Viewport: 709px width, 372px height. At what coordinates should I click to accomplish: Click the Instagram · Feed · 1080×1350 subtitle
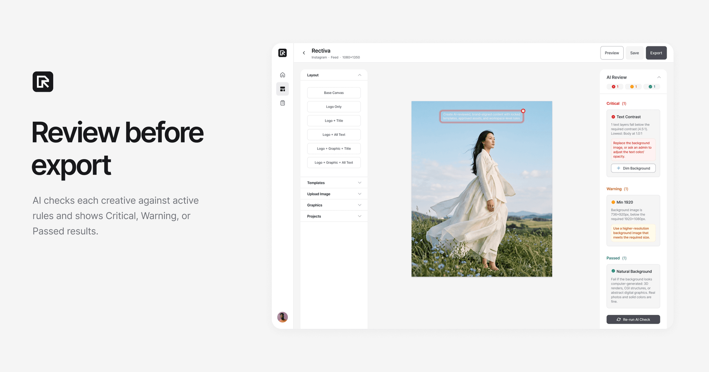336,58
